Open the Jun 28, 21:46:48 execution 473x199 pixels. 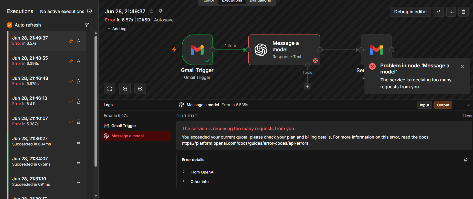coord(47,81)
